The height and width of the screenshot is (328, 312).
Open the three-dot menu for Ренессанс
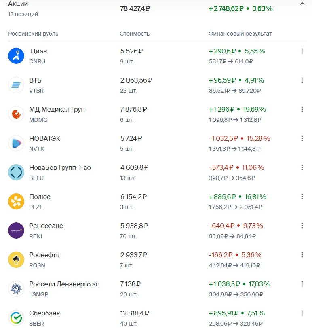302,226
